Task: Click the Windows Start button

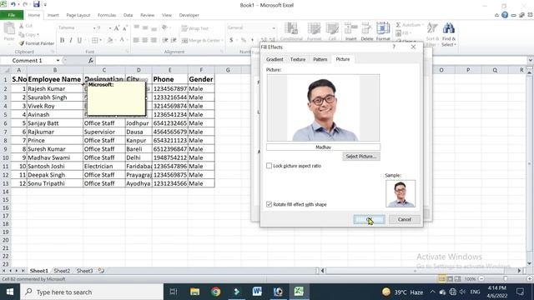Action: [x=10, y=292]
